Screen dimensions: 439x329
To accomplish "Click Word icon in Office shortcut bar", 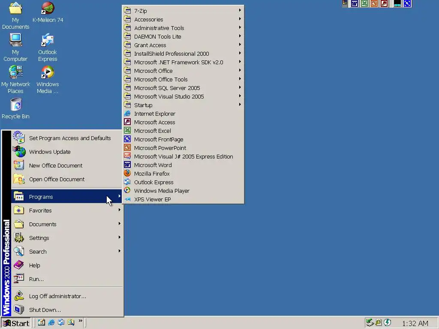I will [355, 3].
